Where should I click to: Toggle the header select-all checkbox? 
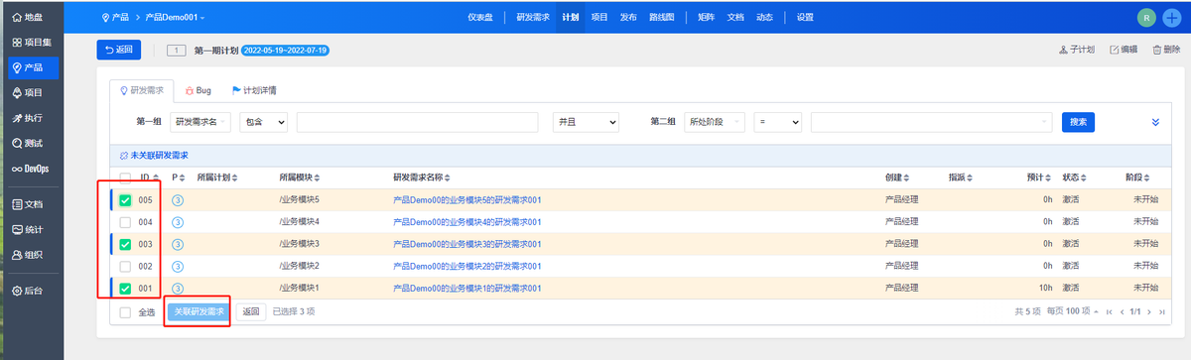point(125,178)
